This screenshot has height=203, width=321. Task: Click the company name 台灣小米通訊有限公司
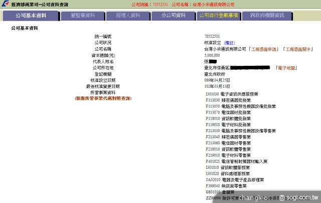(225, 49)
